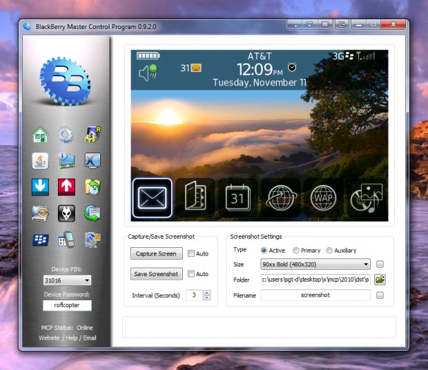The height and width of the screenshot is (370, 428).
Task: Open the Website link
Action: coord(49,338)
